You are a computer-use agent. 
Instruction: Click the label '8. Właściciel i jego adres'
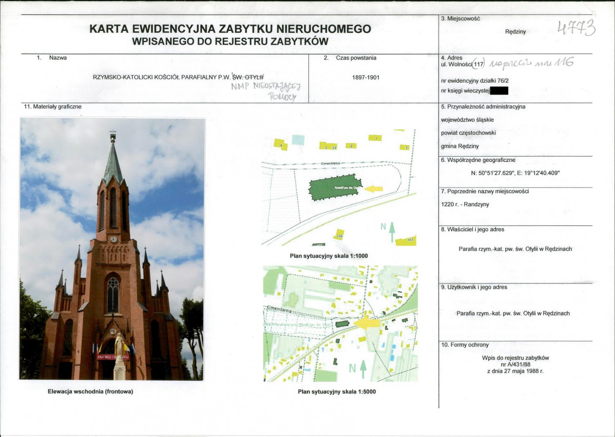(x=472, y=230)
